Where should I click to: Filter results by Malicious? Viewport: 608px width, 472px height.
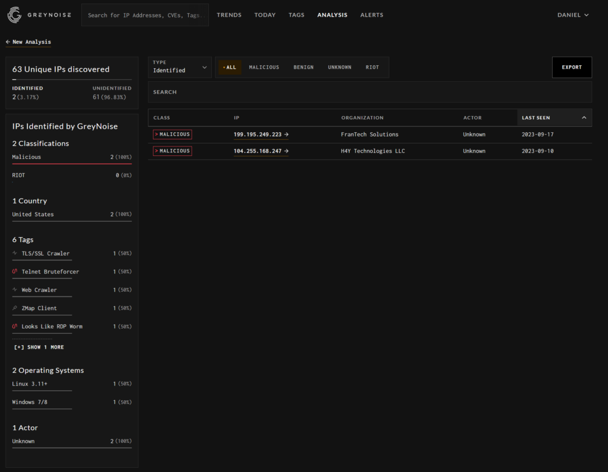tap(264, 68)
